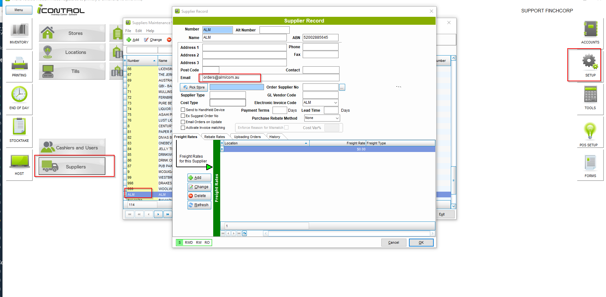
Task: Select supplier row 998 DRAKES
Action: pos(149,183)
